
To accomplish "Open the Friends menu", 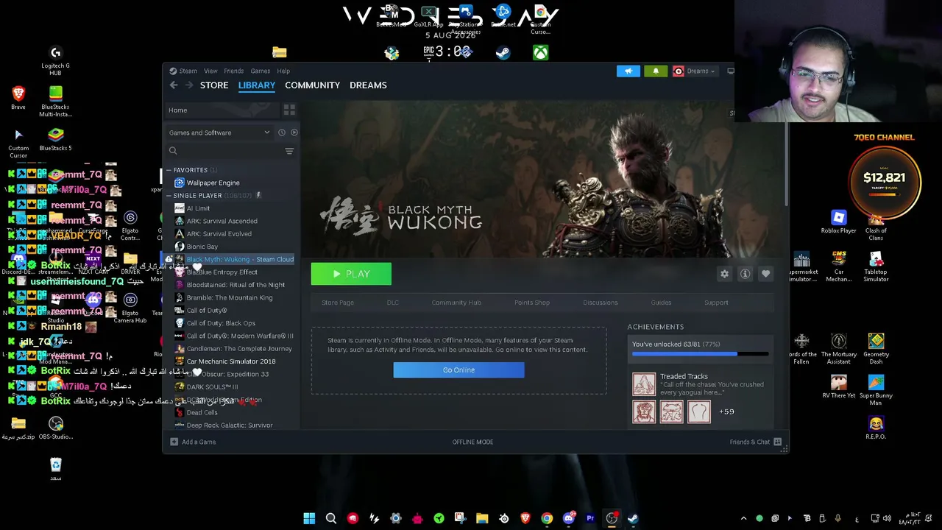I will click(x=233, y=71).
